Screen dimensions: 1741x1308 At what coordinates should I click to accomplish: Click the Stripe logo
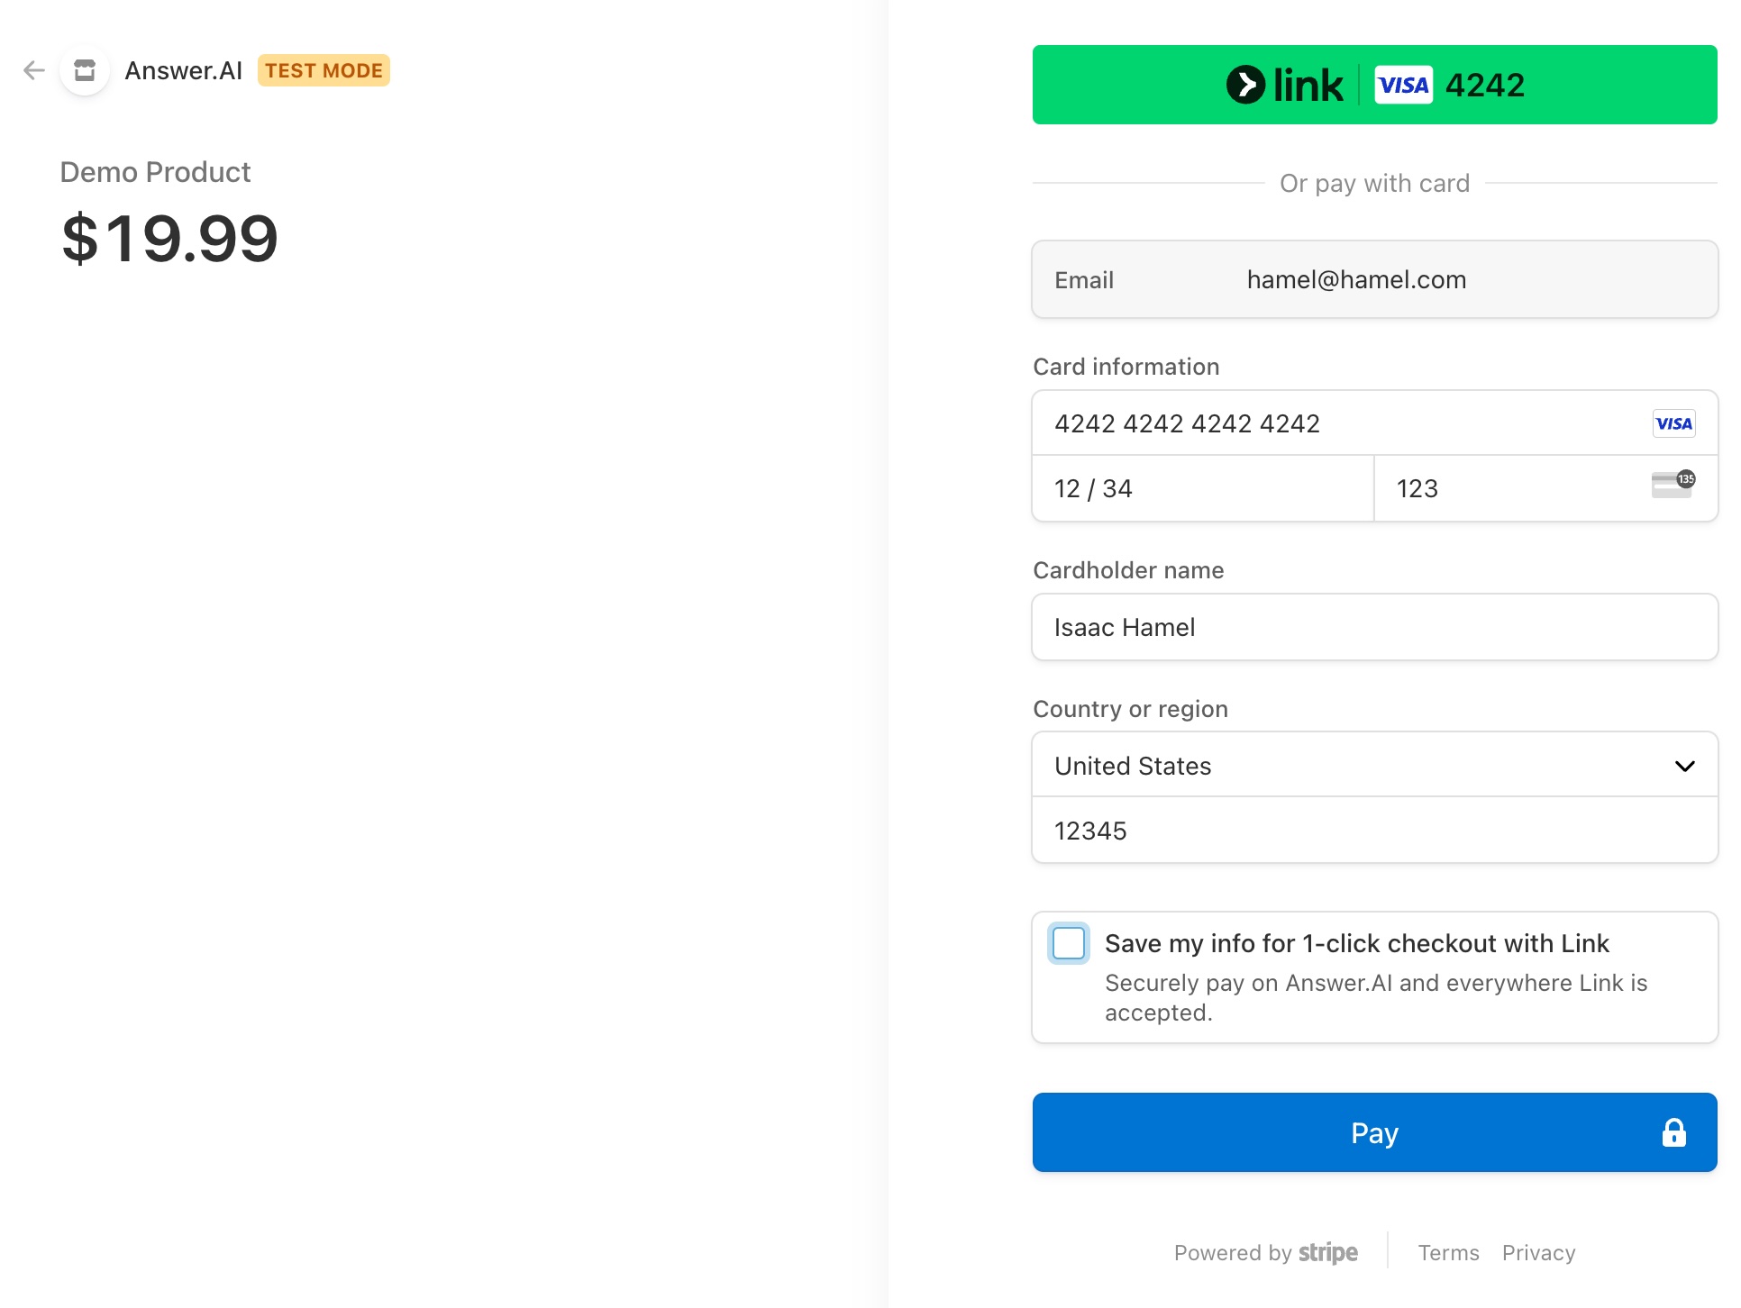pos(1327,1253)
